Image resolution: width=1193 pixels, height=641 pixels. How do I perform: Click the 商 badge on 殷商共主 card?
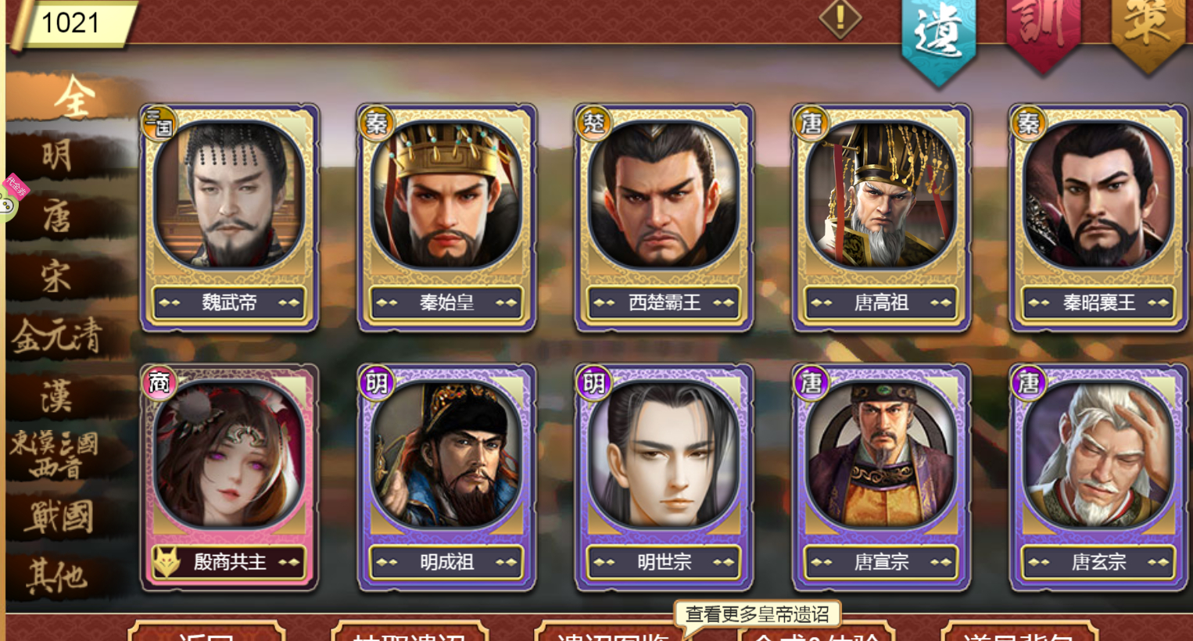tap(159, 383)
